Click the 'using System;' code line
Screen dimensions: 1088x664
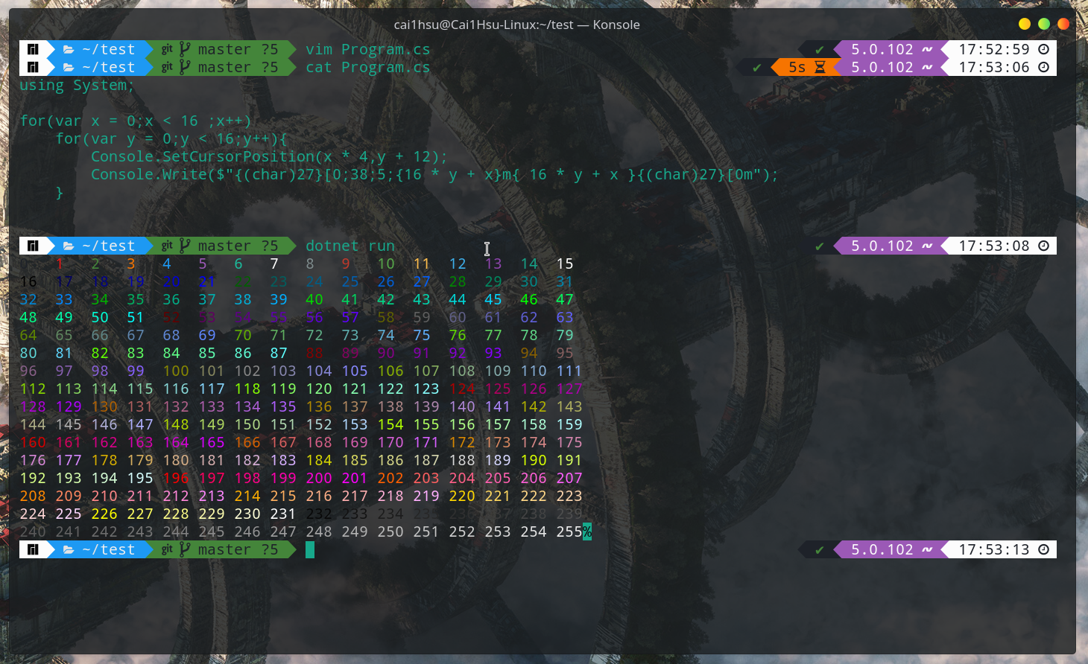pyautogui.click(x=77, y=85)
